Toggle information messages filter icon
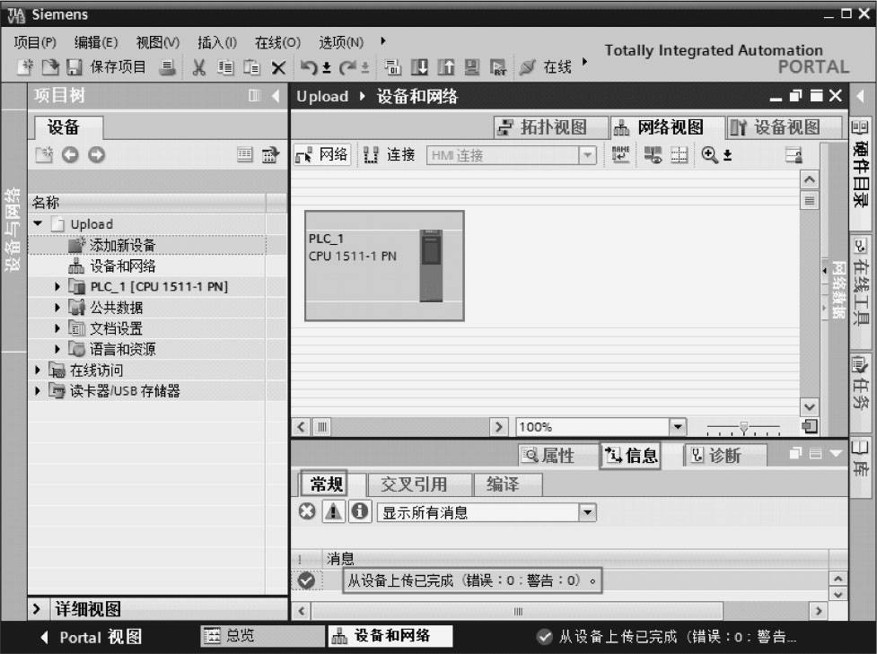 (360, 511)
